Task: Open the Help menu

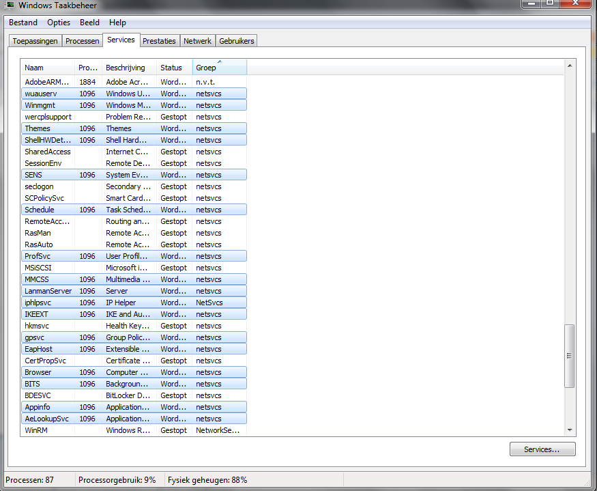Action: (117, 23)
